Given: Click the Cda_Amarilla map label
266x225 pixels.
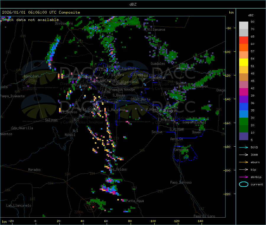Looking at the screenshot, I should point(22,128).
